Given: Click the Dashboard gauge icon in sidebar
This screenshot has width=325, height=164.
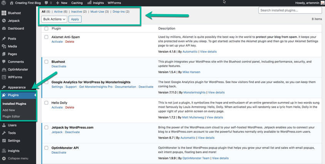Looking at the screenshot, I should [x=4, y=28].
